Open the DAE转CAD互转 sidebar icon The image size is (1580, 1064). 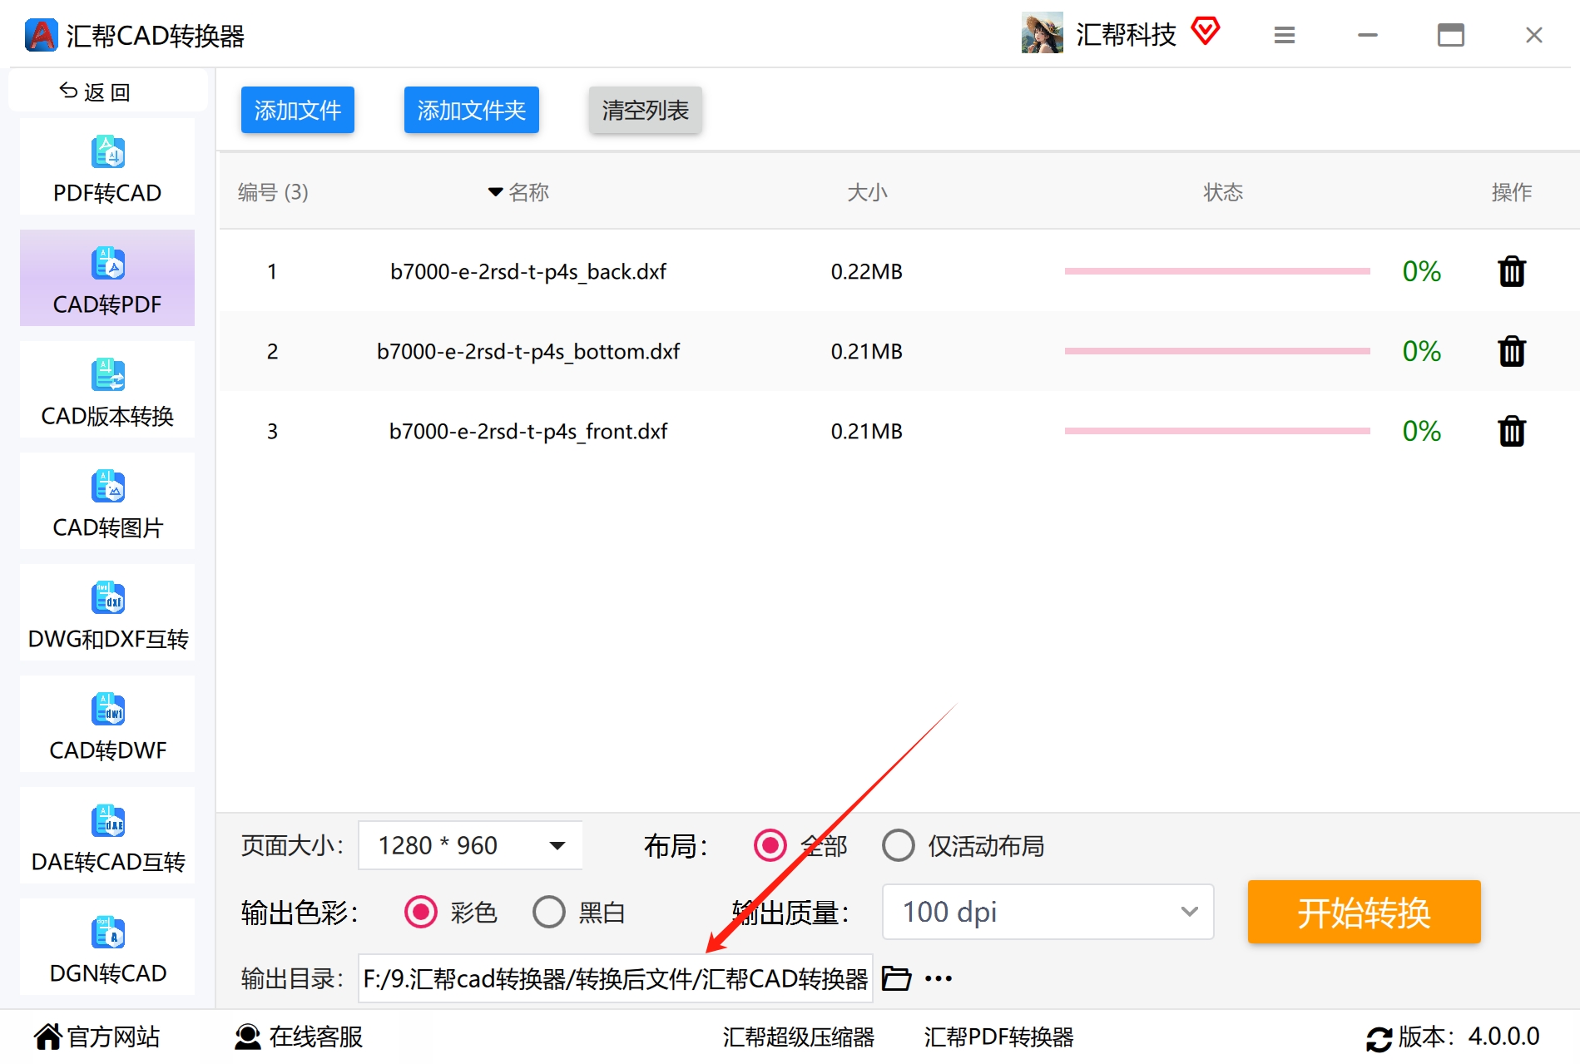coord(107,821)
